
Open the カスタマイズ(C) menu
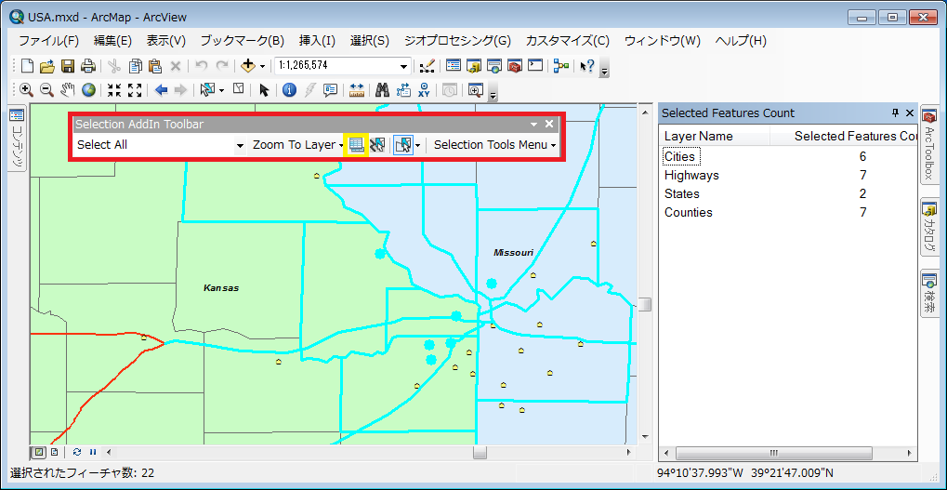(568, 41)
